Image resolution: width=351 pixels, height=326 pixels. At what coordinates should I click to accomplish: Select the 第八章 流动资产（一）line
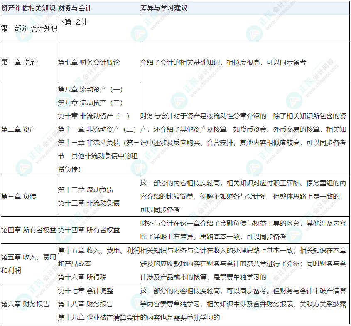90,89
